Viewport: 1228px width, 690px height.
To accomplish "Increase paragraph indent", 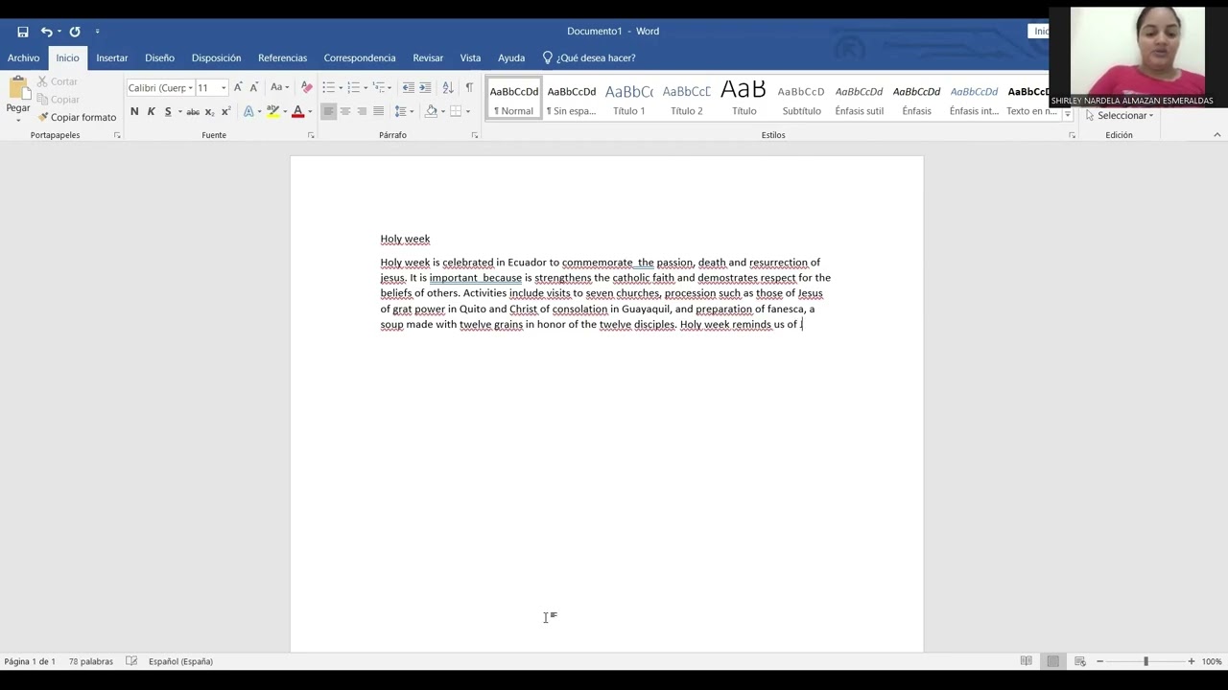I will pos(425,87).
